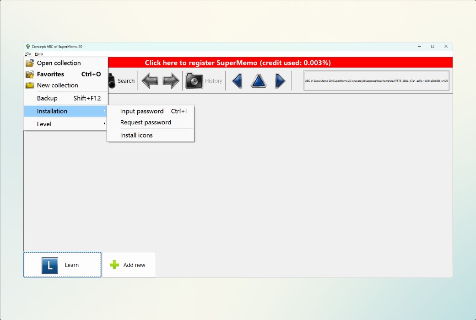Choose Request password option
476x320 pixels.
[x=145, y=122]
